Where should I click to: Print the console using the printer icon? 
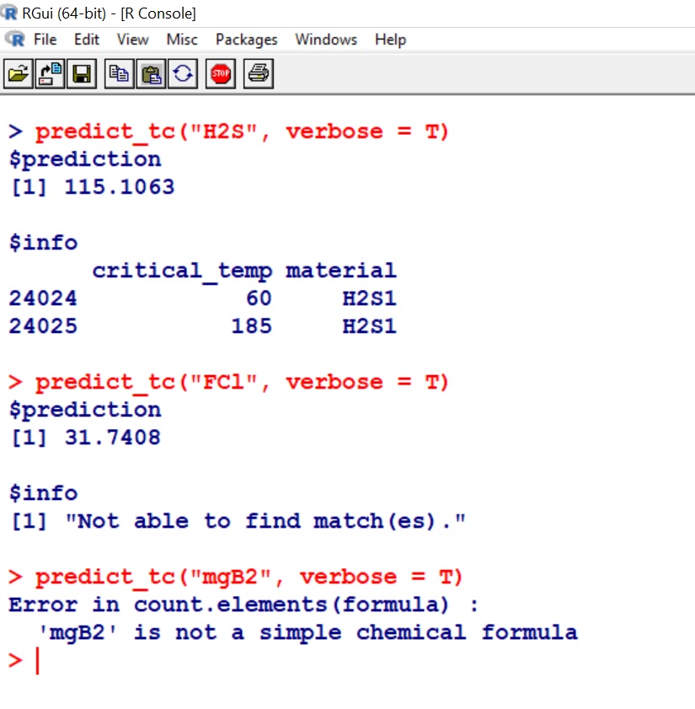point(259,75)
